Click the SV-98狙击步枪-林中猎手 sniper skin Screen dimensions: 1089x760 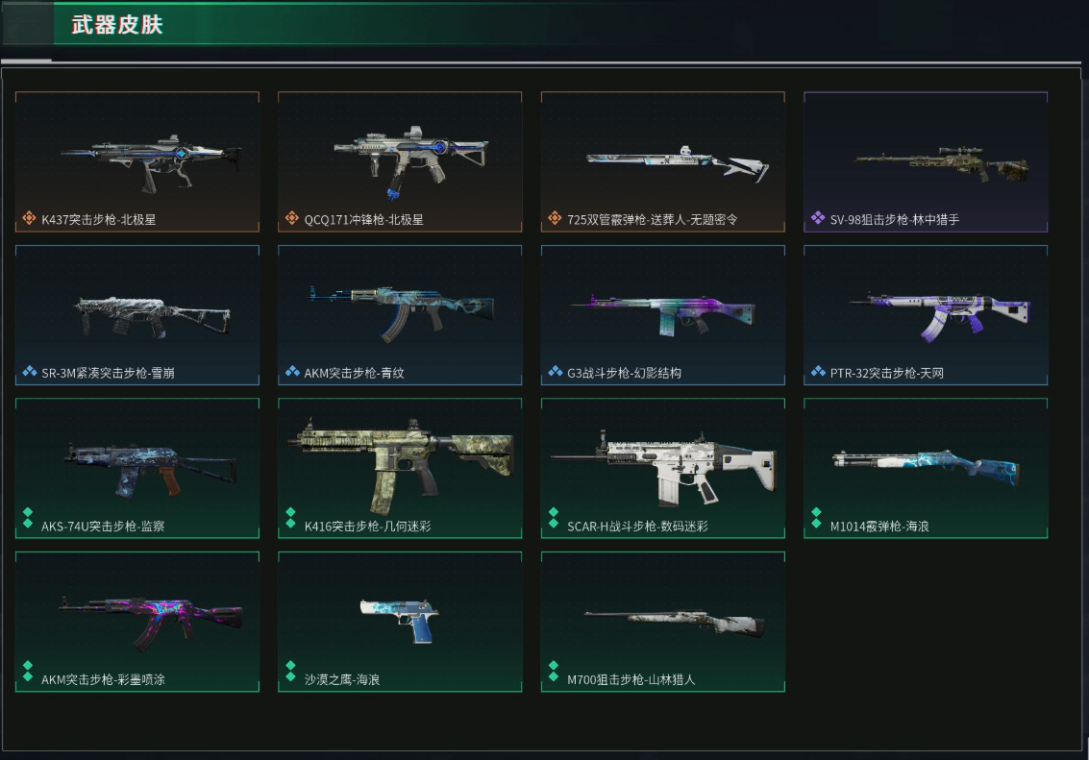(926, 161)
